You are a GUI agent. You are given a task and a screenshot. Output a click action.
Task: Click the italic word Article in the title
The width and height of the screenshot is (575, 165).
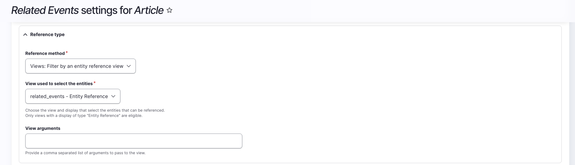[x=149, y=10]
